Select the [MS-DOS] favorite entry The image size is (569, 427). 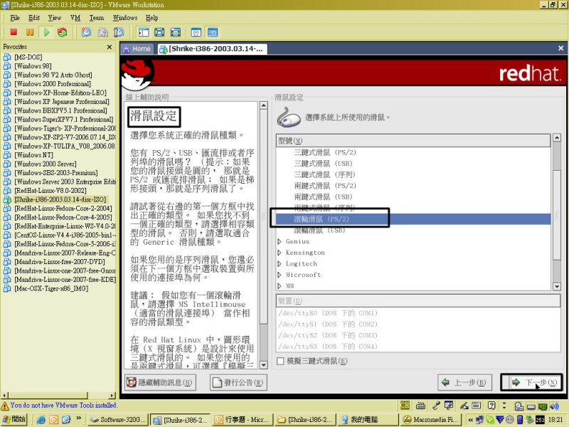click(x=28, y=57)
